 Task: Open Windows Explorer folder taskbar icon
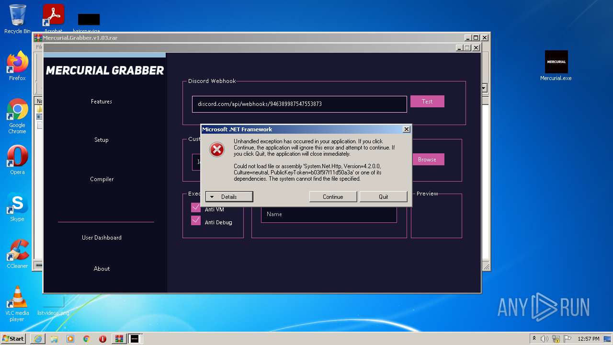coord(54,339)
